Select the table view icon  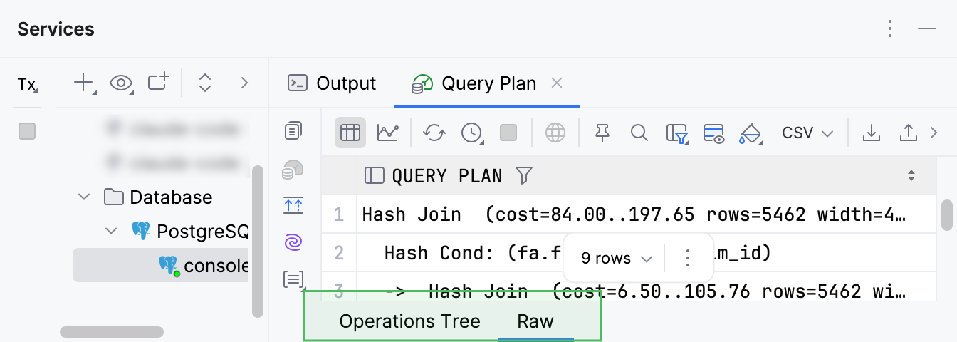coord(350,133)
